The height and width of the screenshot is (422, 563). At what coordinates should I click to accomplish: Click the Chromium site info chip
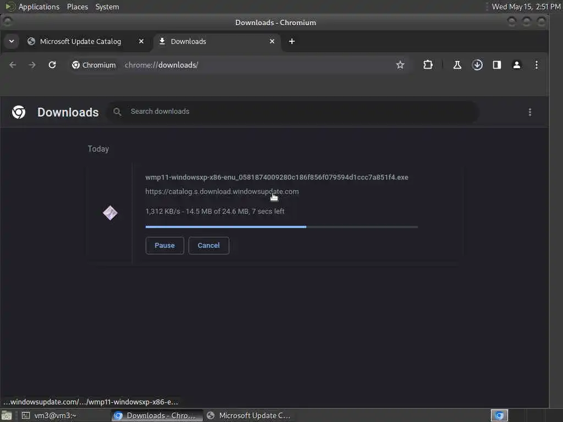93,65
